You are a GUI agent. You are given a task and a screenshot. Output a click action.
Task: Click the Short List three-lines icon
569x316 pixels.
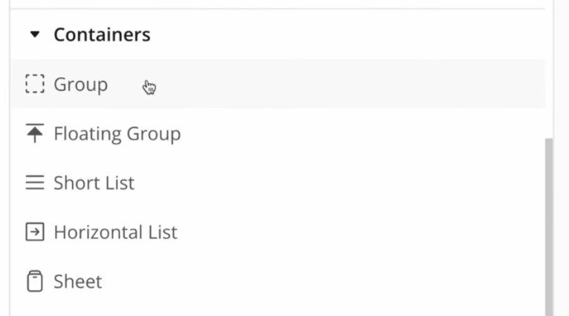pyautogui.click(x=35, y=183)
